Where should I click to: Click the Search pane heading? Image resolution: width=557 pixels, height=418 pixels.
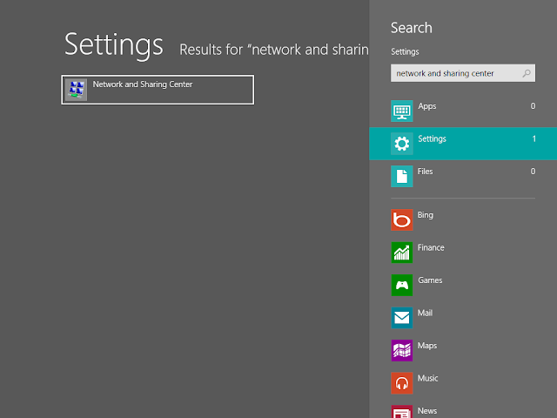click(412, 28)
